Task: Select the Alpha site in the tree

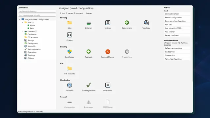Action: [32, 25]
